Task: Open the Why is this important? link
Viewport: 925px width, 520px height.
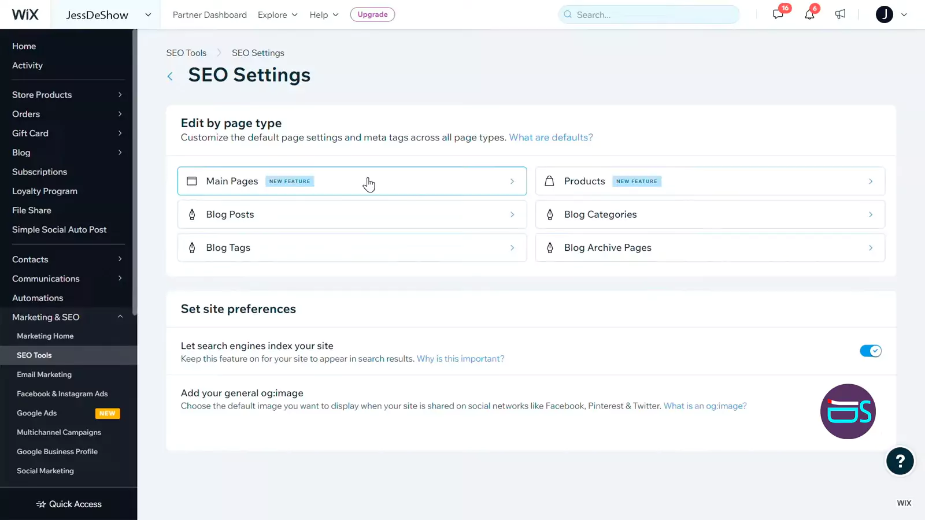Action: [461, 359]
